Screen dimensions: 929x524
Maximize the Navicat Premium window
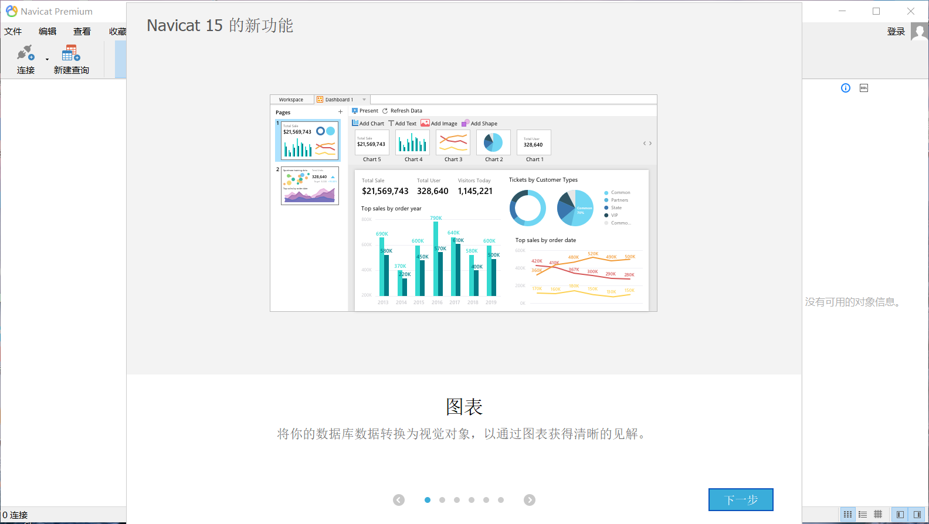[x=876, y=11]
